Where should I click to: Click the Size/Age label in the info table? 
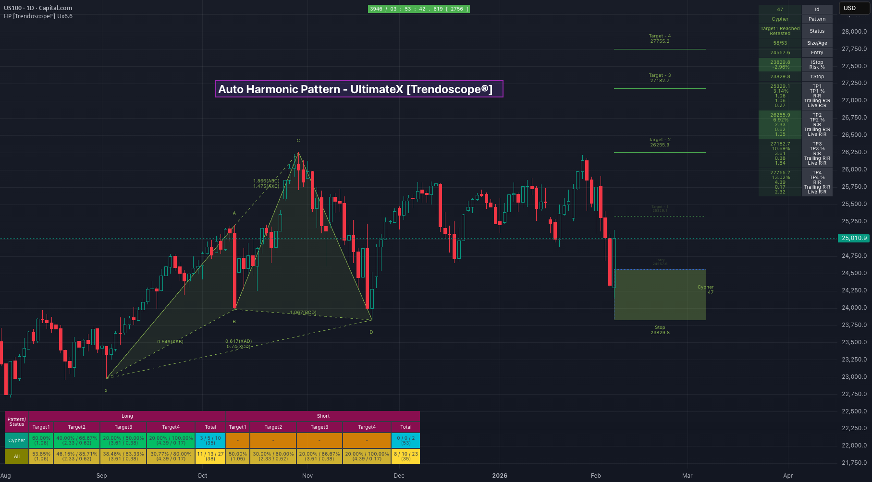pos(817,43)
